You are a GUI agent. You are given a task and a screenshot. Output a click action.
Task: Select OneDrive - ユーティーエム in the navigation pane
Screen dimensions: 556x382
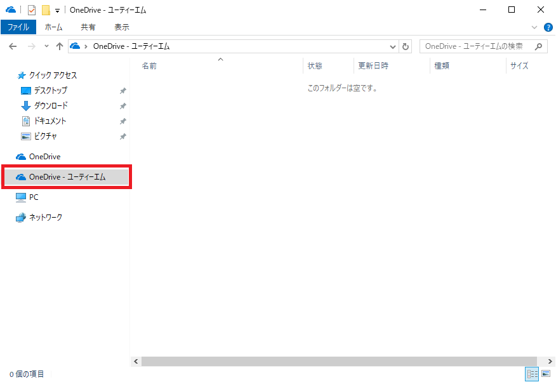click(67, 177)
